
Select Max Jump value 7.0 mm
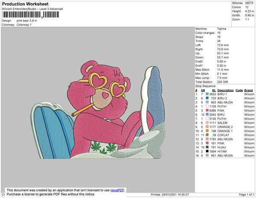(x=222, y=78)
